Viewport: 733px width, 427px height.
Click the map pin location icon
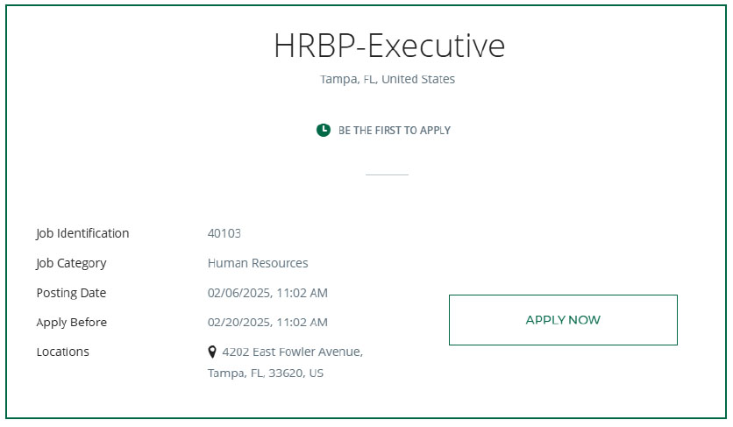tap(212, 352)
